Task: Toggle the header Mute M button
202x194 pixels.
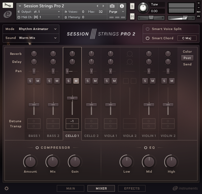Action: (x=132, y=16)
